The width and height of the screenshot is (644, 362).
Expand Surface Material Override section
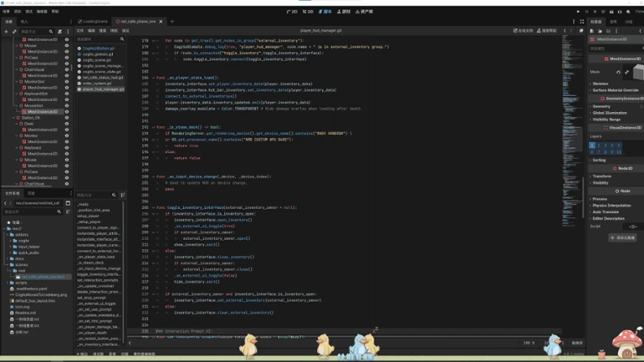(615, 90)
